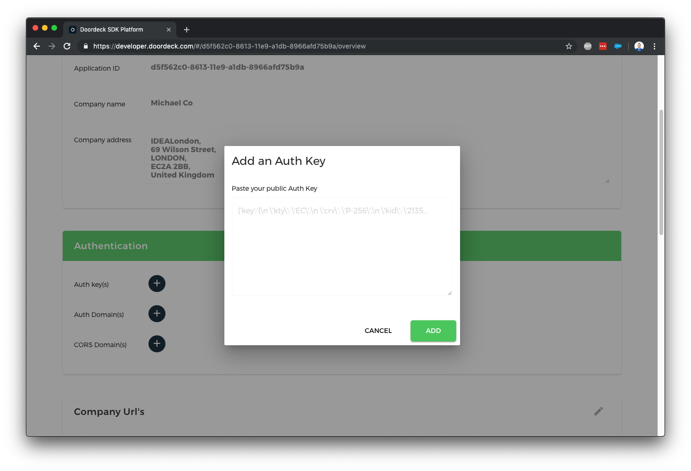Navigate back with the back arrow
The image size is (691, 471).
pyautogui.click(x=37, y=46)
